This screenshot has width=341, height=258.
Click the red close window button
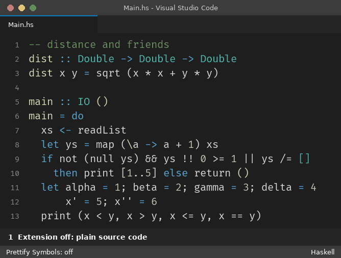click(10, 8)
